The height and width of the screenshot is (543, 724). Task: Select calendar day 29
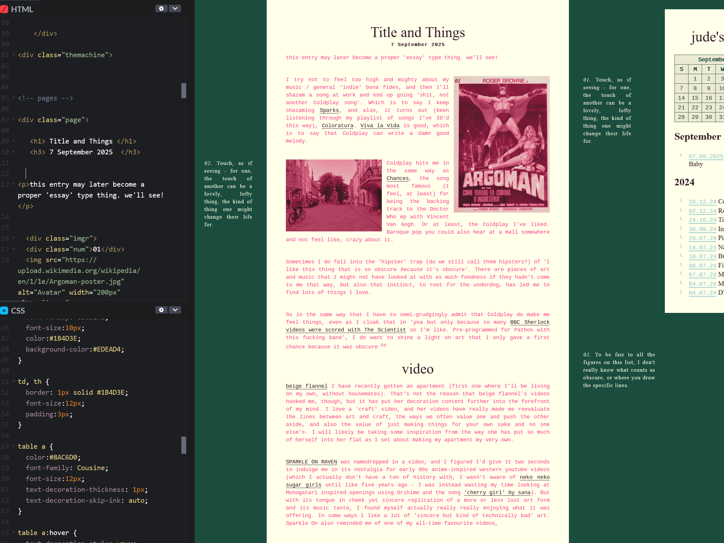pos(695,117)
